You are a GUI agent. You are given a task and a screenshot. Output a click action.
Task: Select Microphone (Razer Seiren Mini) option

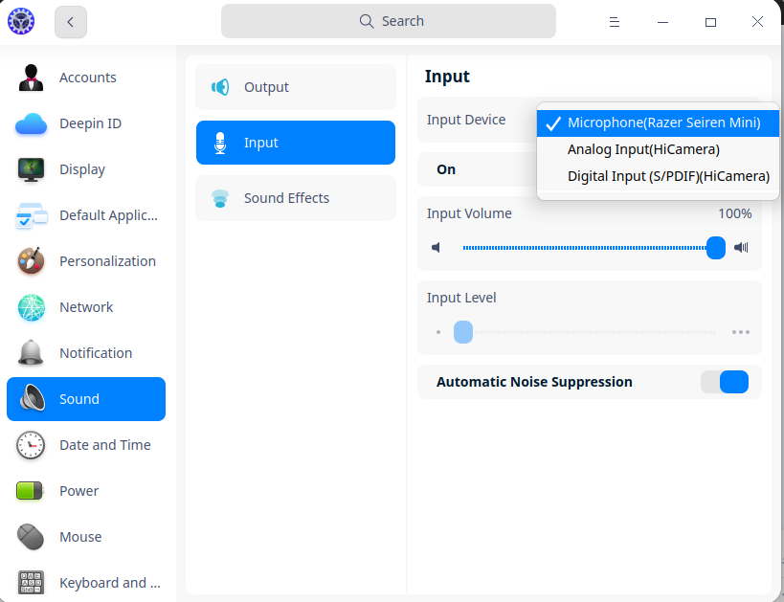(x=663, y=123)
